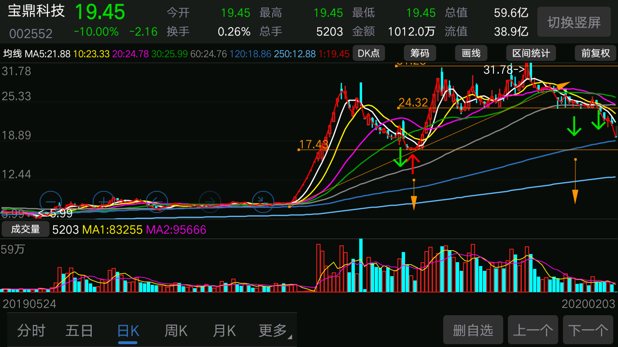The width and height of the screenshot is (618, 347).
Task: Go to next stock 下一个
Action: pyautogui.click(x=588, y=330)
